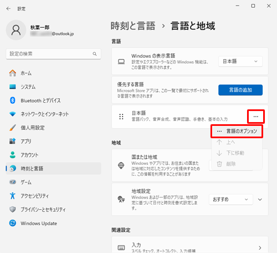The width and height of the screenshot is (277, 253).
Task: Click 時刻と言語 breadcrumb link
Action: point(133,26)
